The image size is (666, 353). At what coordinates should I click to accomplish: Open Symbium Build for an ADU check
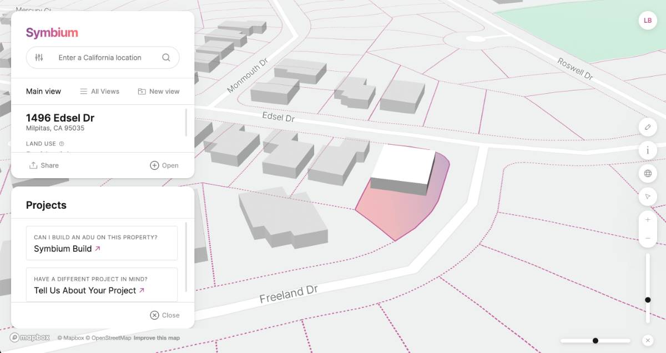click(62, 249)
